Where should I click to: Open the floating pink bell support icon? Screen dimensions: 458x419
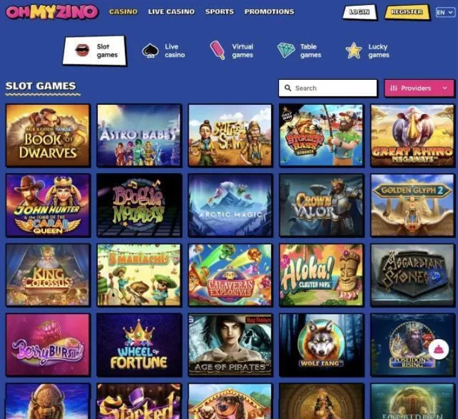(x=439, y=349)
